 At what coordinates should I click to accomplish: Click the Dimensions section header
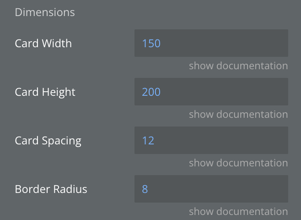point(45,12)
